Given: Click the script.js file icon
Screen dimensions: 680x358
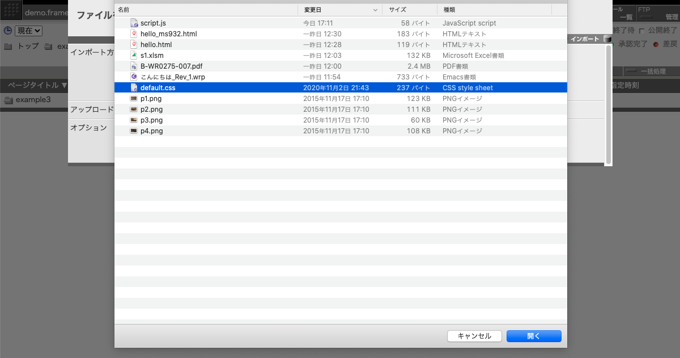Looking at the screenshot, I should click(x=134, y=23).
